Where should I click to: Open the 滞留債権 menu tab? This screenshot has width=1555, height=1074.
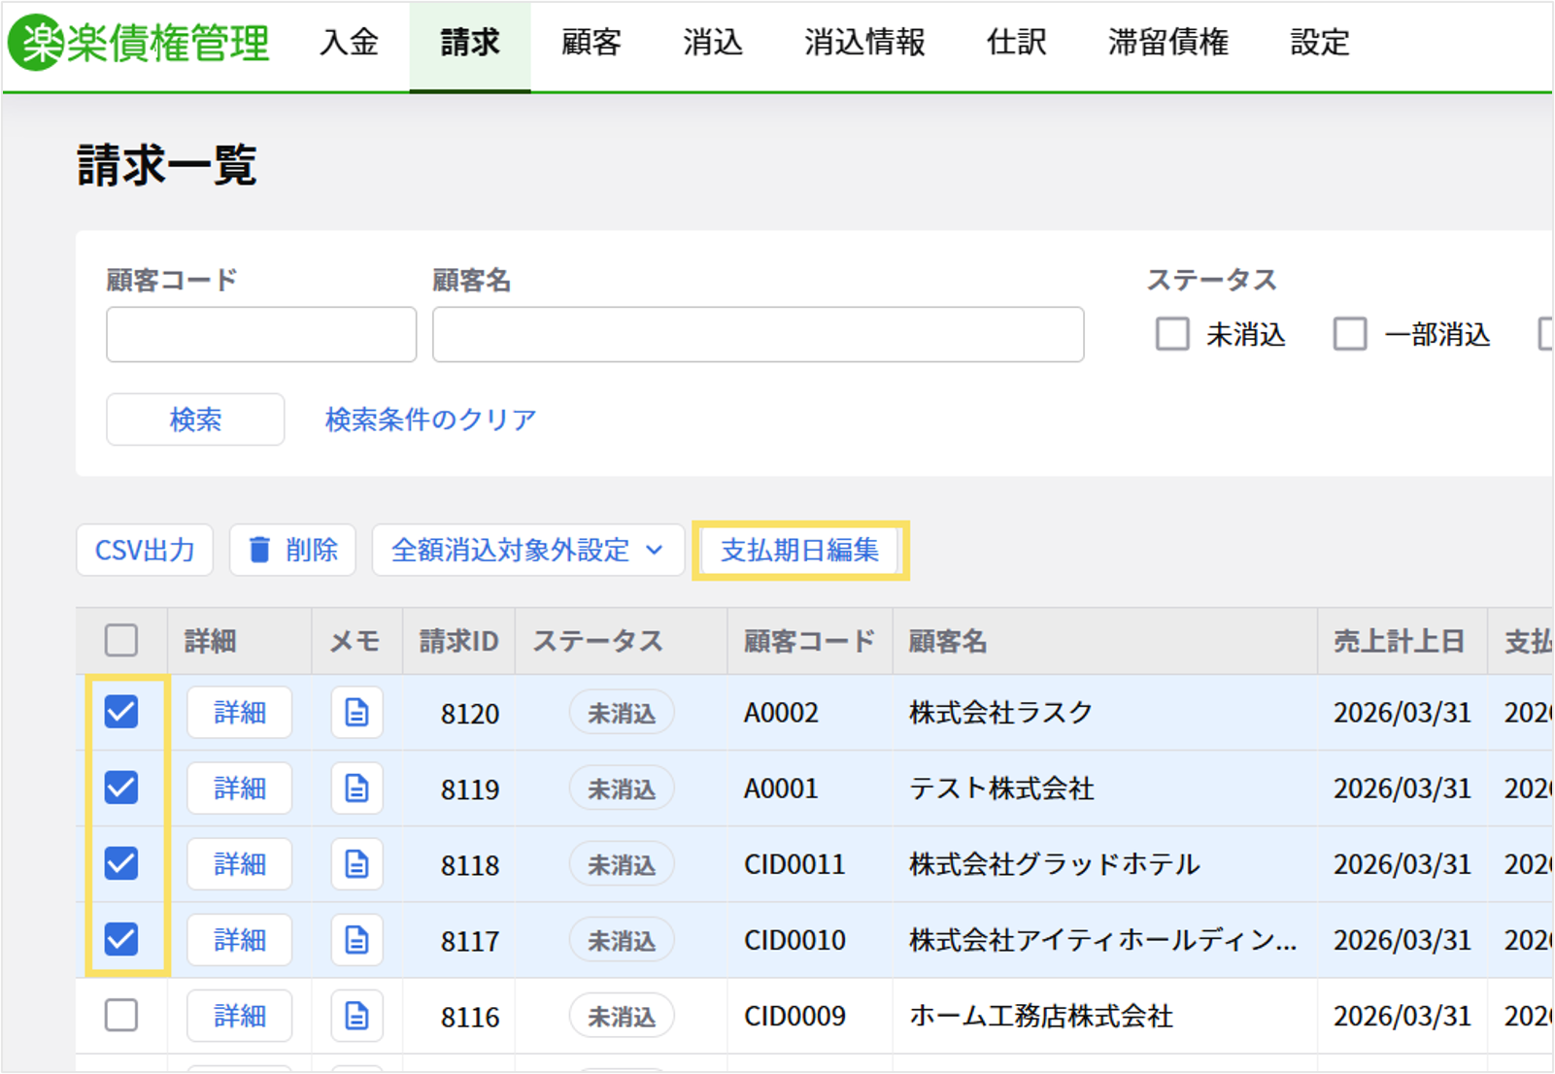coord(1168,43)
